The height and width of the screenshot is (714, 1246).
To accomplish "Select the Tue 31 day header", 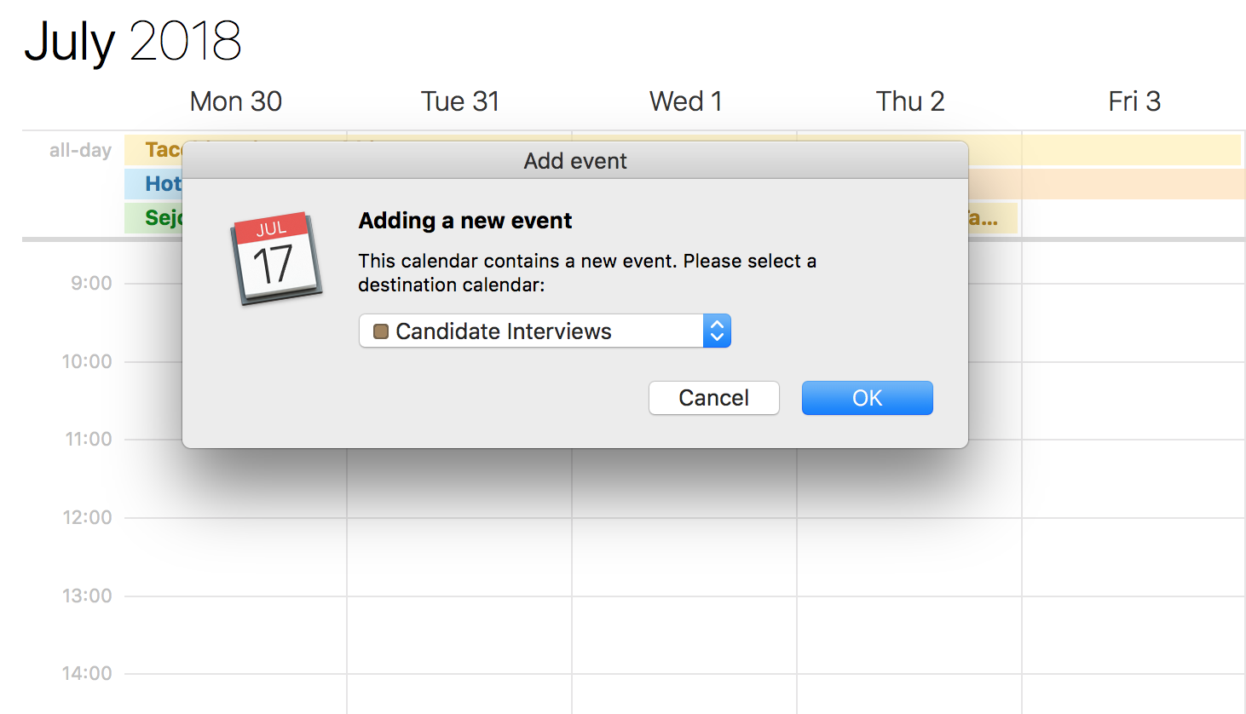I will click(459, 101).
